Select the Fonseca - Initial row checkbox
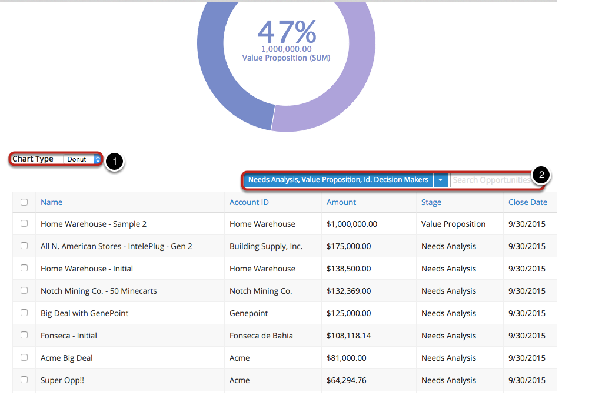The width and height of the screenshot is (592, 409). [24, 335]
